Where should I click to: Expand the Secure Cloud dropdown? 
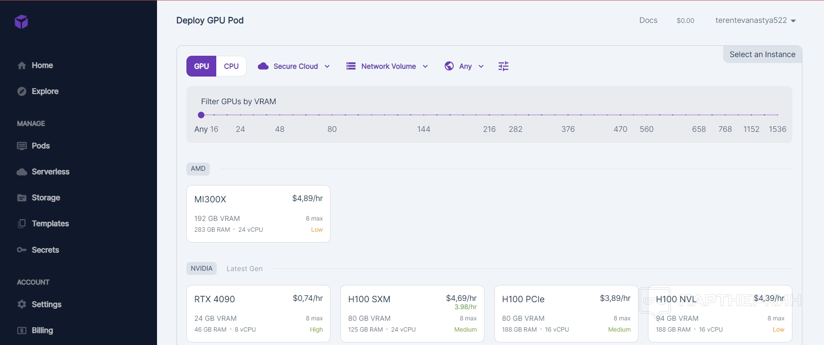pos(294,66)
